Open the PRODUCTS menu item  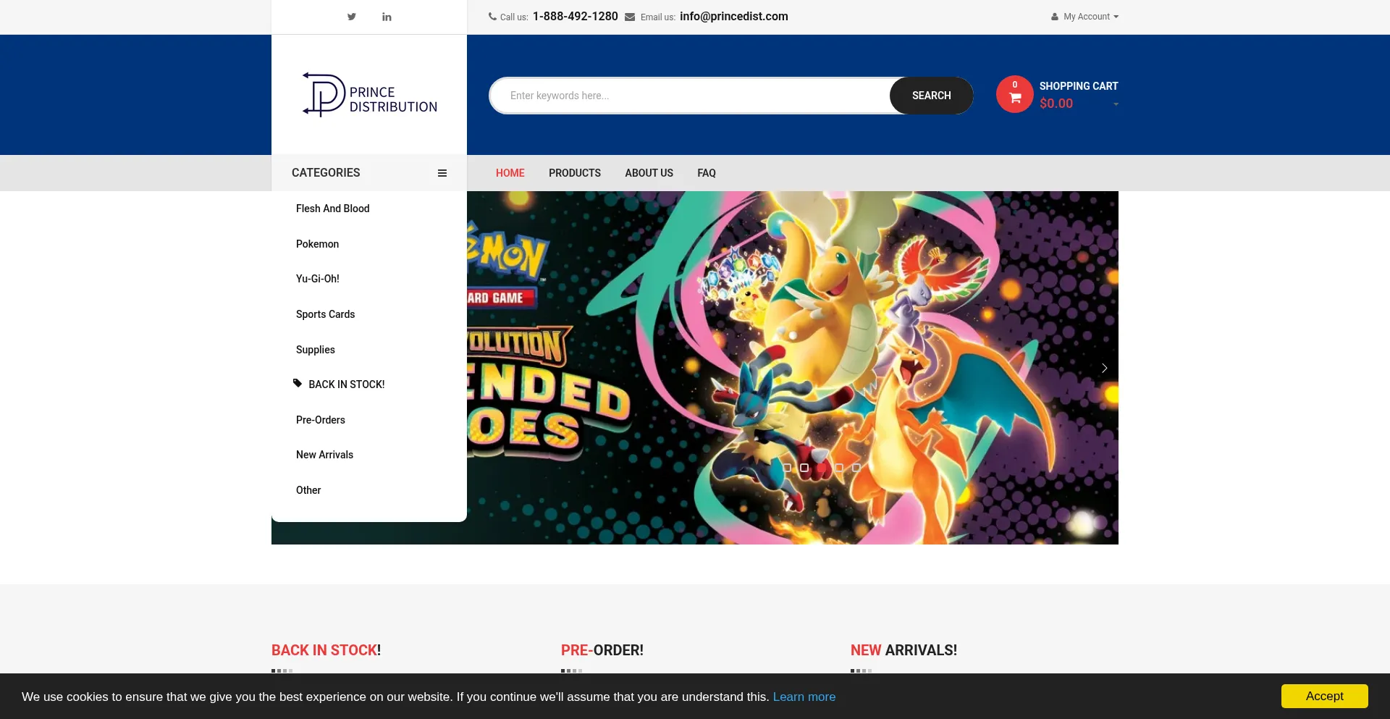575,173
